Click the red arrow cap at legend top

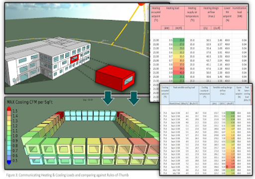[9, 108]
